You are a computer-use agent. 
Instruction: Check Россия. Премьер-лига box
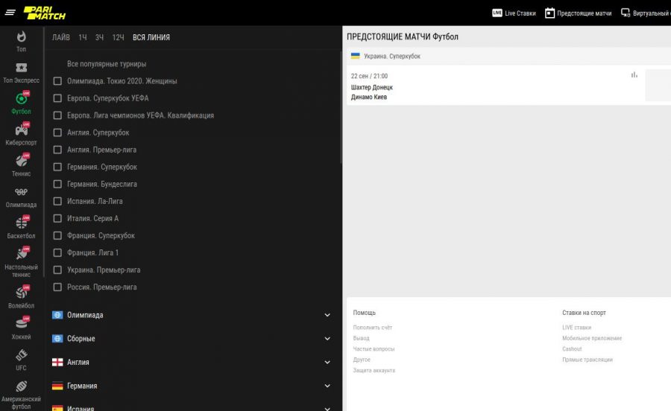point(57,287)
